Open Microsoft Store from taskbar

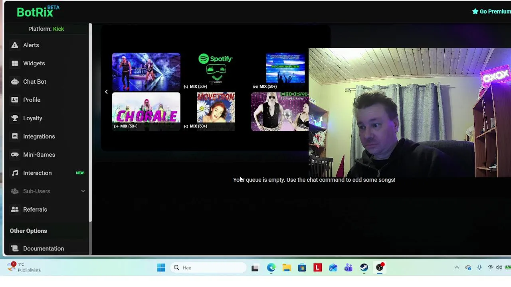[x=302, y=267]
